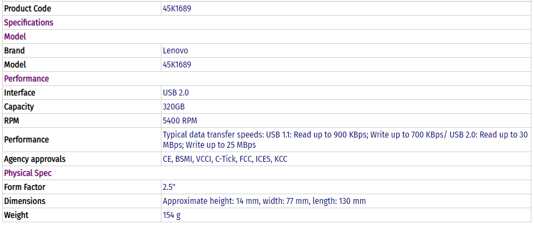534x226 pixels.
Task: Select the Lenovo brand value
Action: (x=175, y=51)
